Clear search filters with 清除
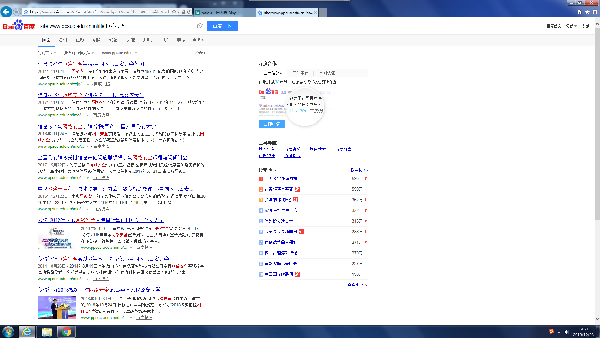This screenshot has height=338, width=600. 201,53
